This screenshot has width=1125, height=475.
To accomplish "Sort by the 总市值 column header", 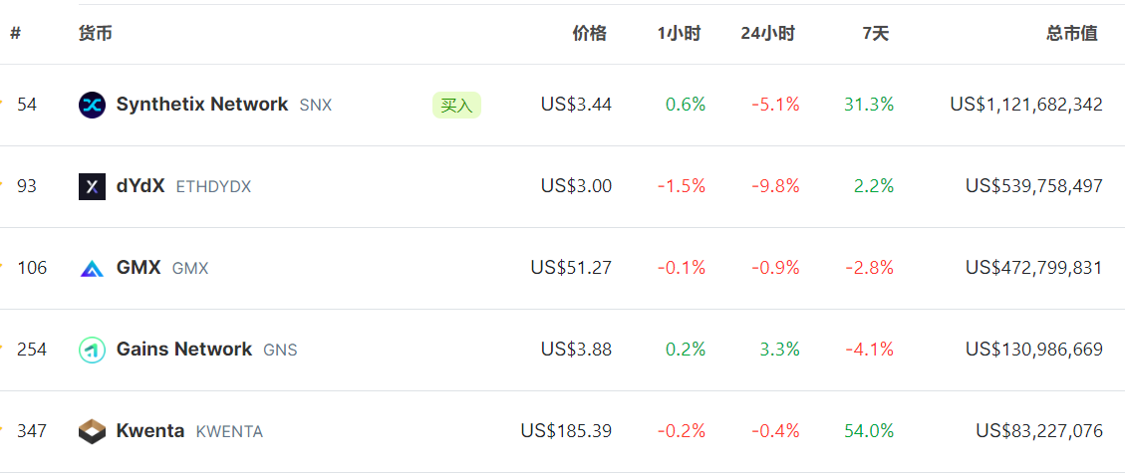I will click(1072, 33).
